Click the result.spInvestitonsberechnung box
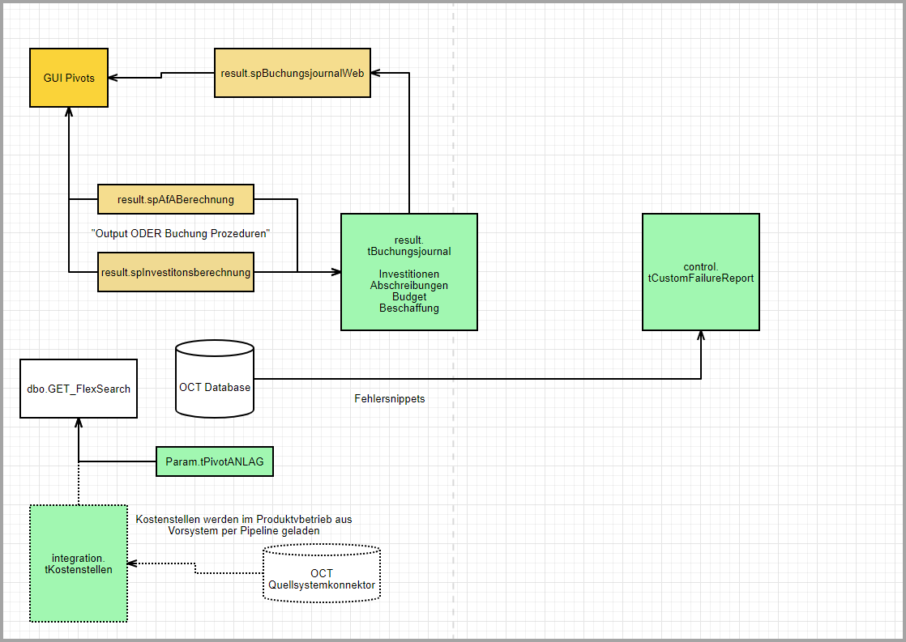 tap(175, 272)
